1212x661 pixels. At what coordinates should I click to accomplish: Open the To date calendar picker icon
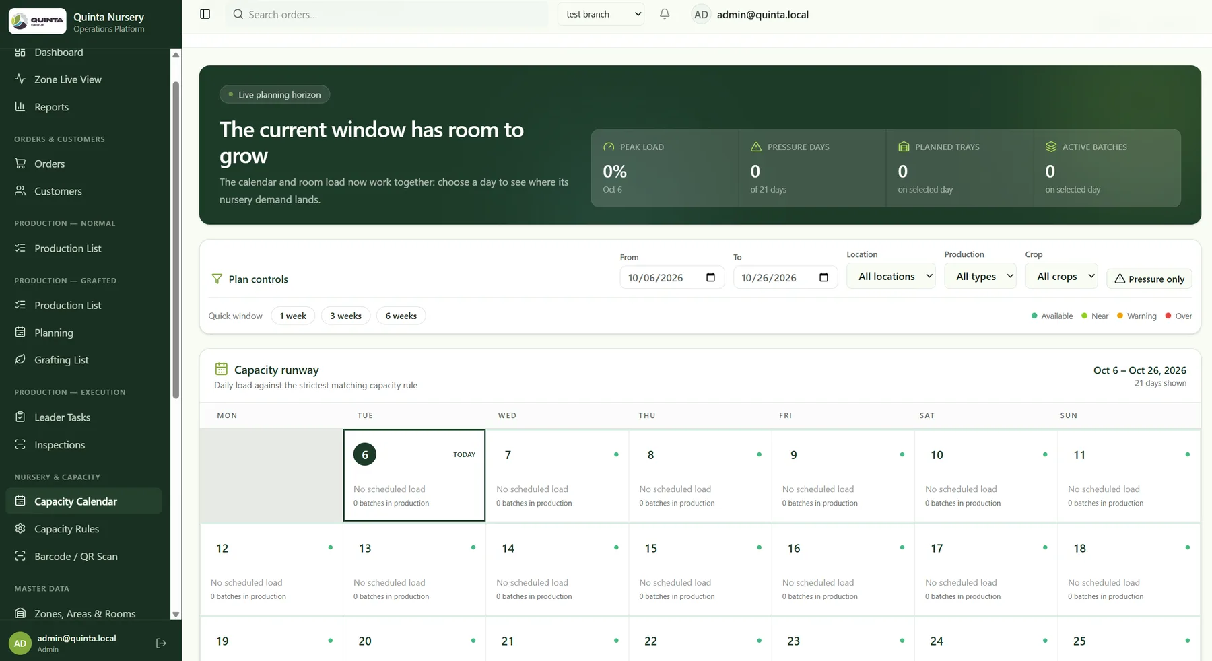coord(823,277)
